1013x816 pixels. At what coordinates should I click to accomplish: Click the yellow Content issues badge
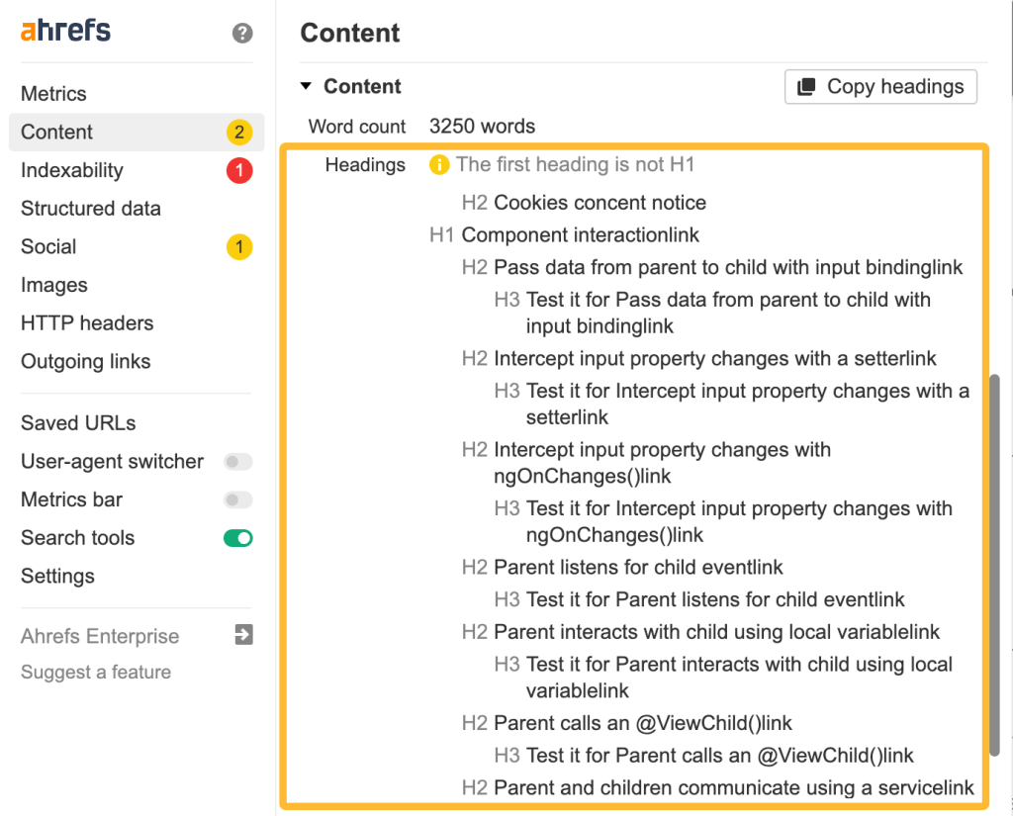pos(238,132)
